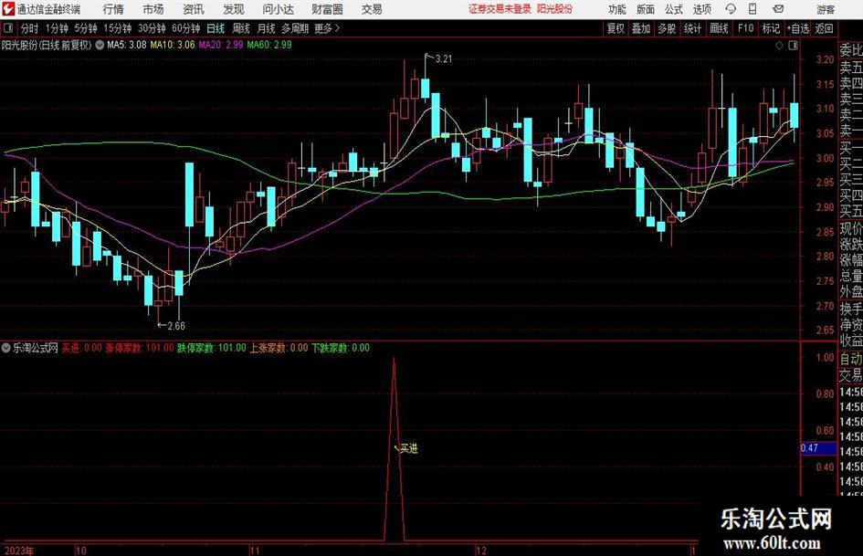Toggle the side info panel icon near the price axis
This screenshot has width=863, height=556.
[793, 46]
